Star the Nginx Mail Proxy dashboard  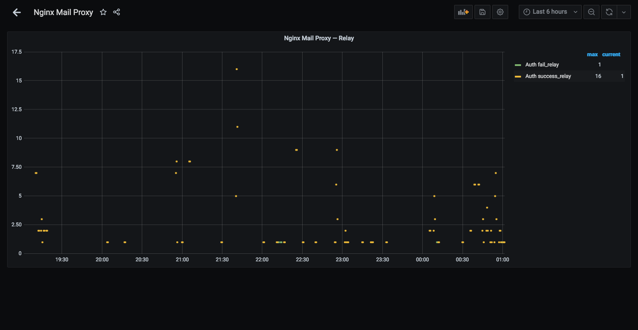pyautogui.click(x=103, y=12)
